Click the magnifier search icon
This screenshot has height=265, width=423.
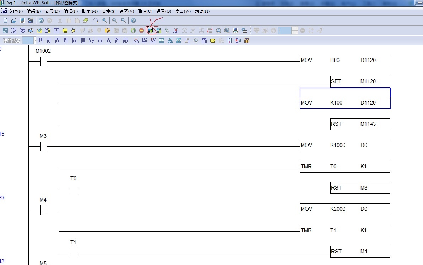tap(104, 21)
